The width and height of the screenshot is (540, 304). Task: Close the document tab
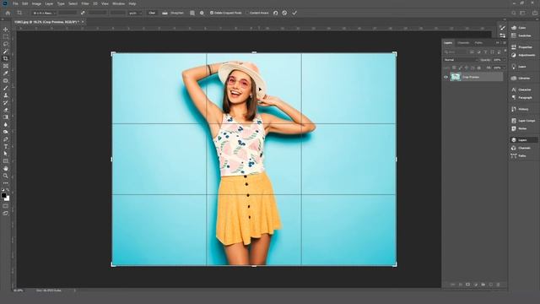[83, 22]
